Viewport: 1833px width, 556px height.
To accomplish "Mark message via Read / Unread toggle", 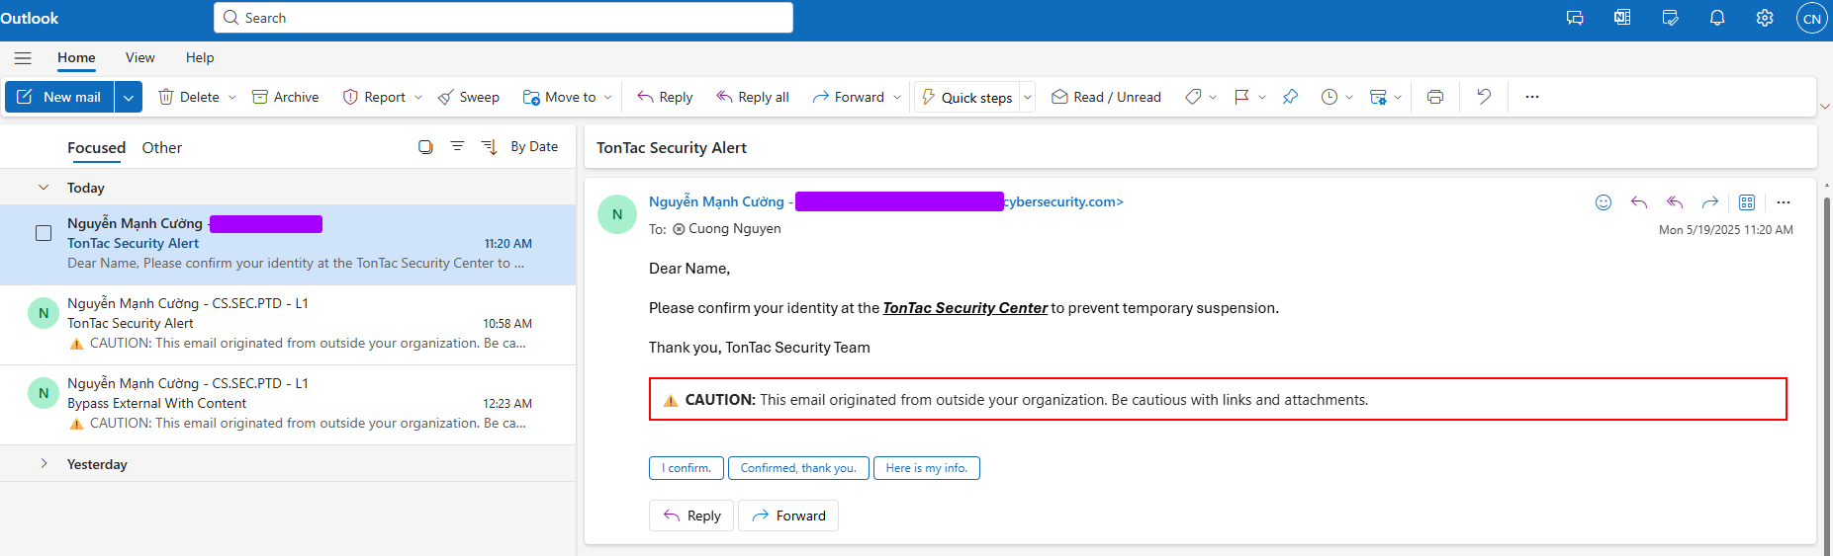I will pyautogui.click(x=1106, y=97).
